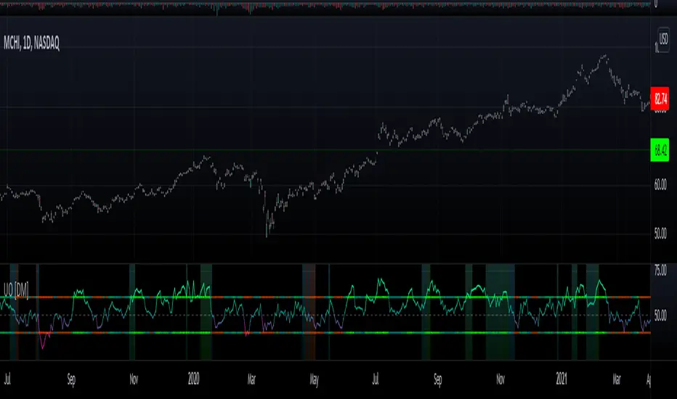Click the 2020 label on time axis
Viewport: 677px width, 399px height.
pos(192,378)
